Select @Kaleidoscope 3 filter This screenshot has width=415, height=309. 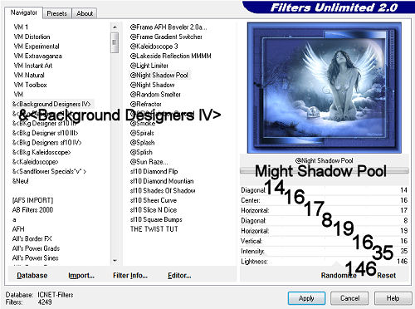pyautogui.click(x=154, y=47)
